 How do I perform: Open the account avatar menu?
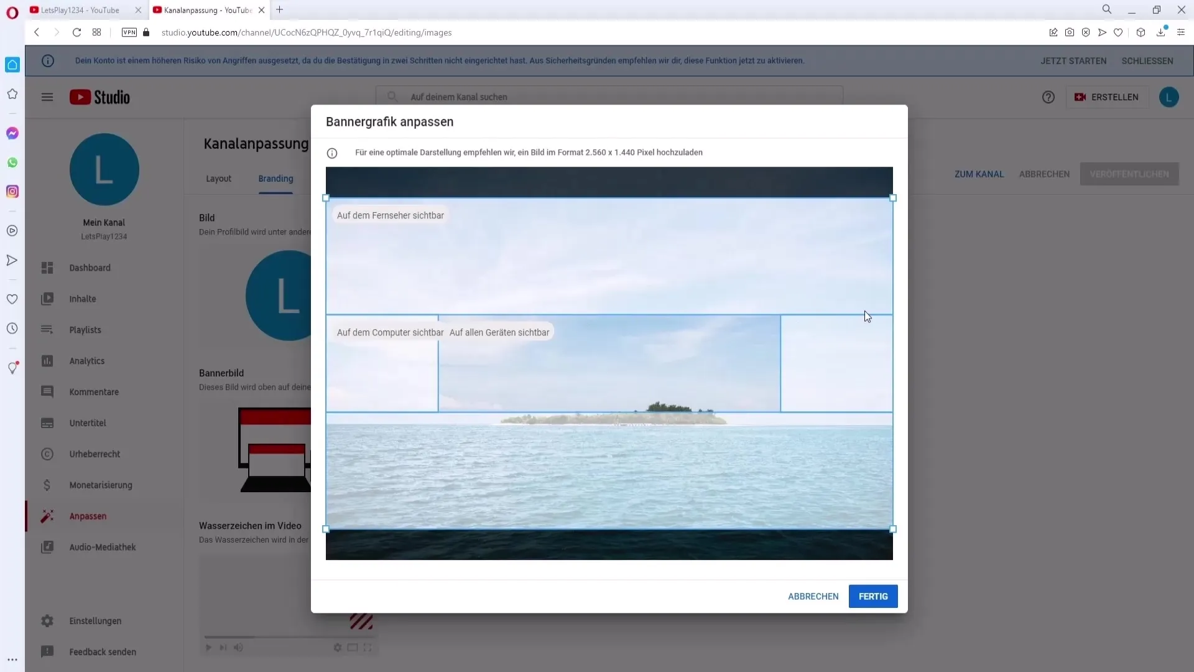click(x=1169, y=97)
